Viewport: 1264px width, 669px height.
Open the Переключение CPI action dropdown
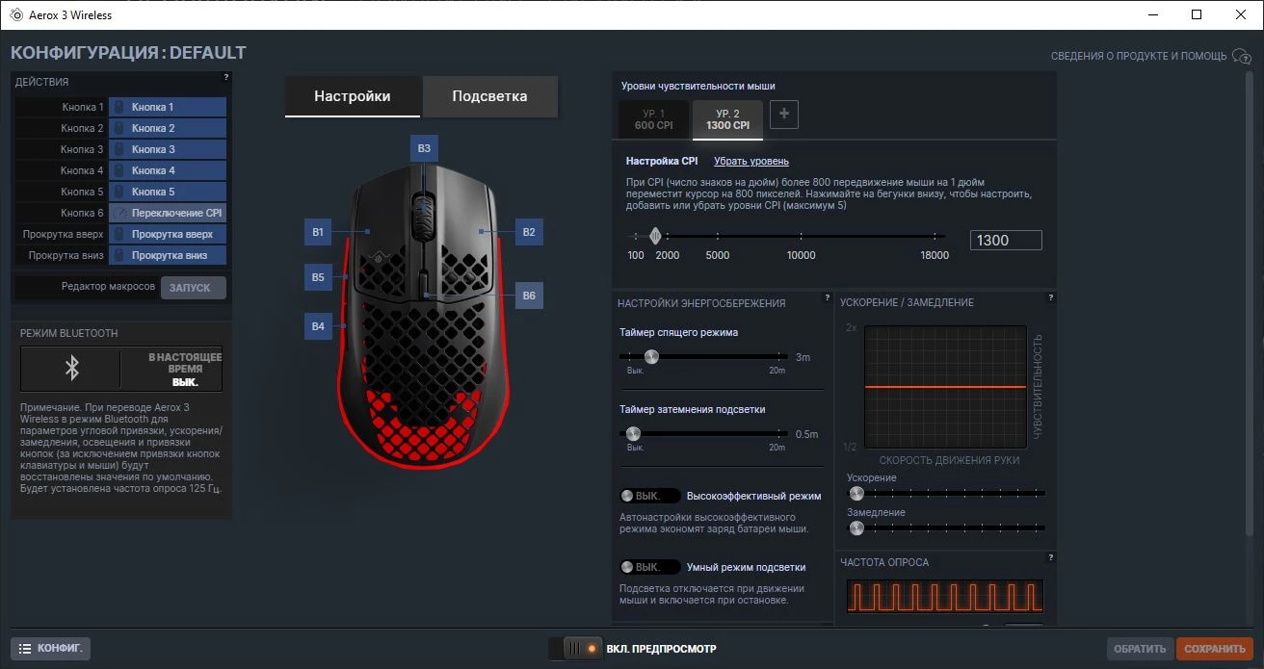coord(168,213)
